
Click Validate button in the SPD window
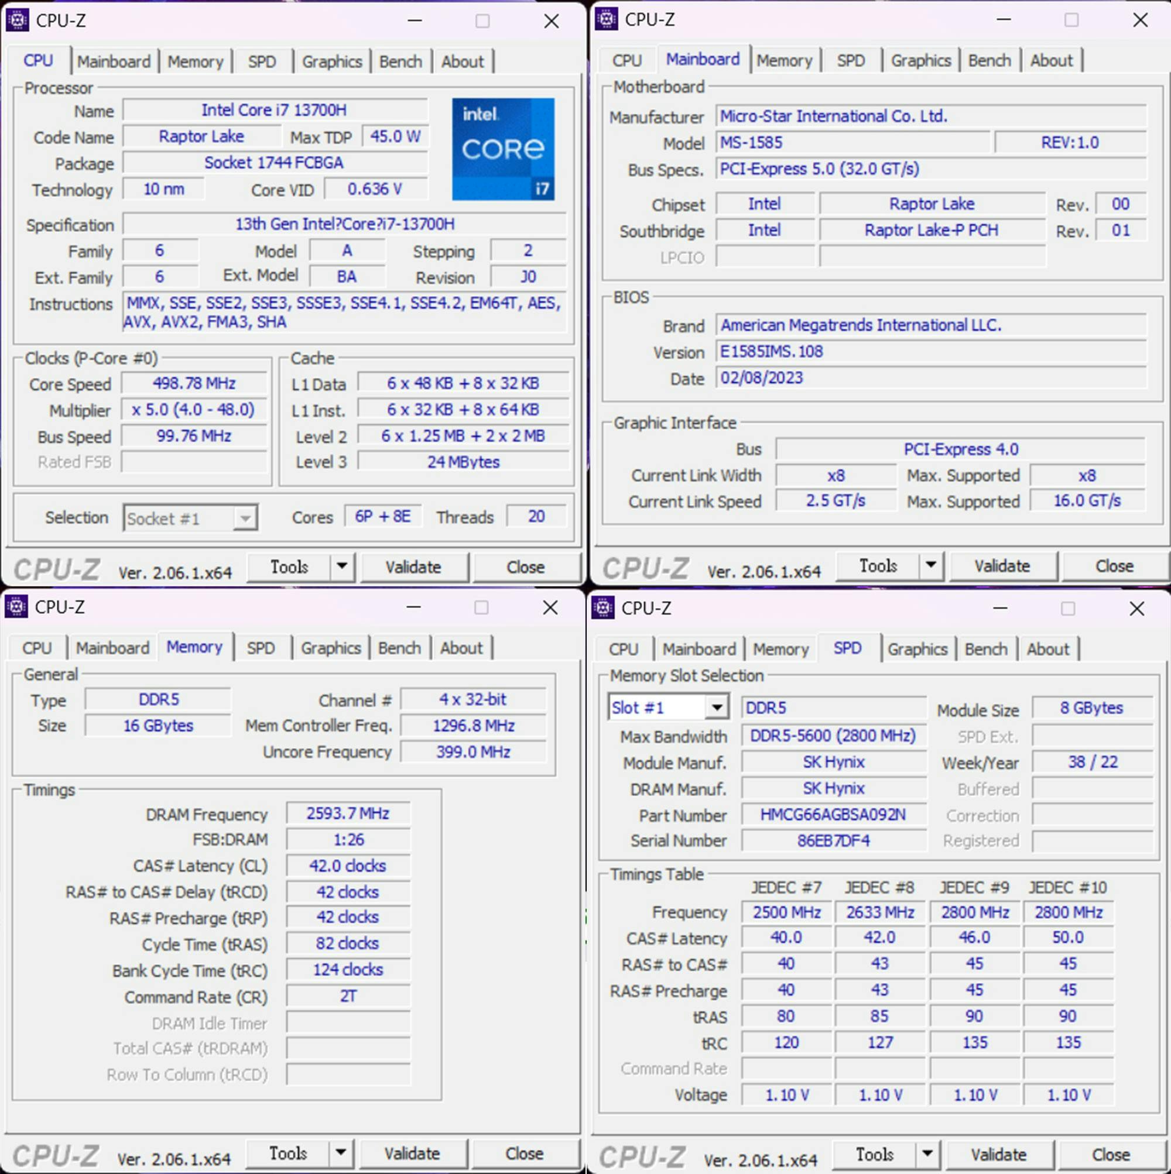[999, 1154]
